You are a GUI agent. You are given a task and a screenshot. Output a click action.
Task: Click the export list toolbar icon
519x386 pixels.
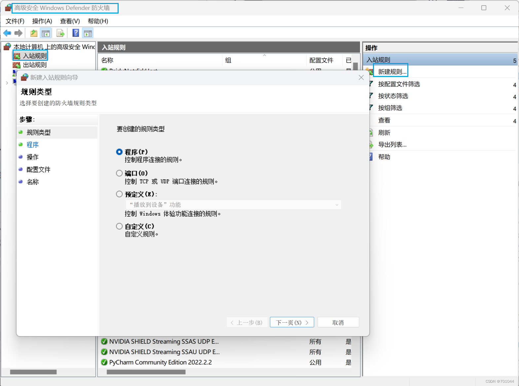tap(60, 33)
